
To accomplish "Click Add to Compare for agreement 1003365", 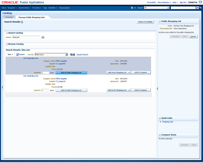I will click(141, 73).
